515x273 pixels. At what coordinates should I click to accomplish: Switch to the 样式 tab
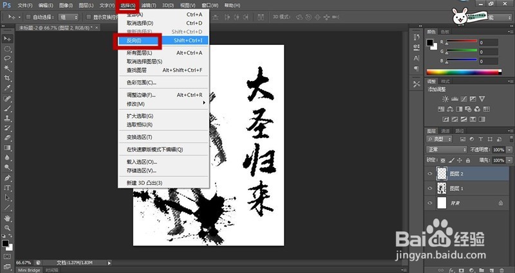pyautogui.click(x=445, y=82)
